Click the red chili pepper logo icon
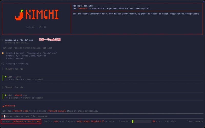This screenshot has height=128, width=205. click(19, 15)
